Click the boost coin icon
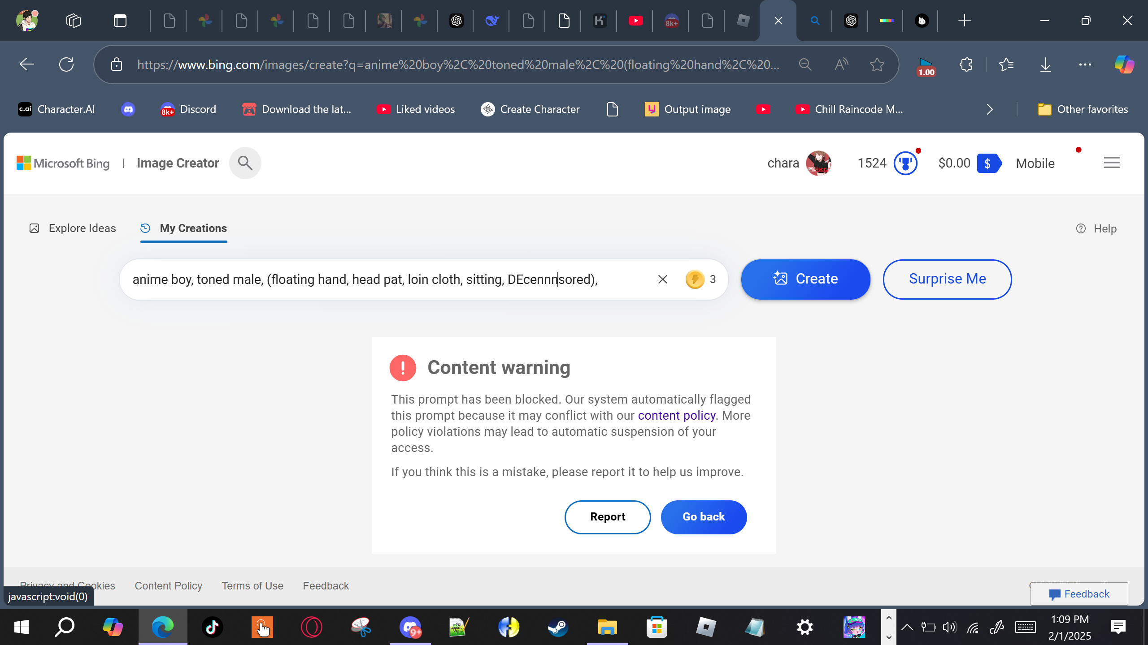This screenshot has width=1148, height=645. tap(695, 279)
